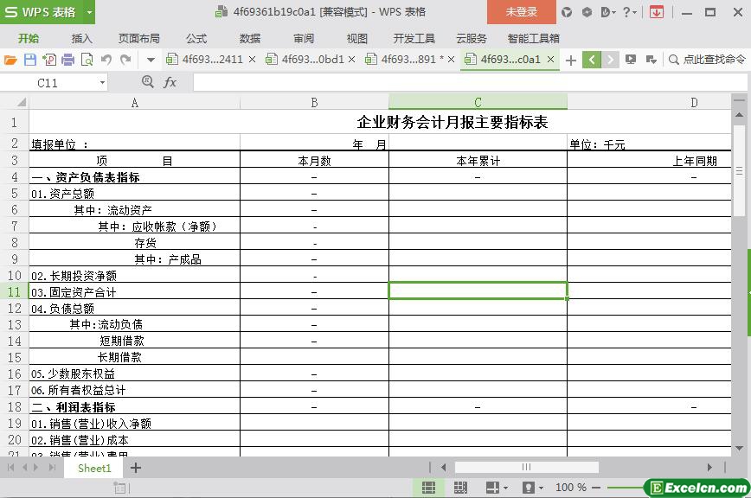Save the workbook with the floppy icon
This screenshot has height=498, width=751.
pos(29,60)
